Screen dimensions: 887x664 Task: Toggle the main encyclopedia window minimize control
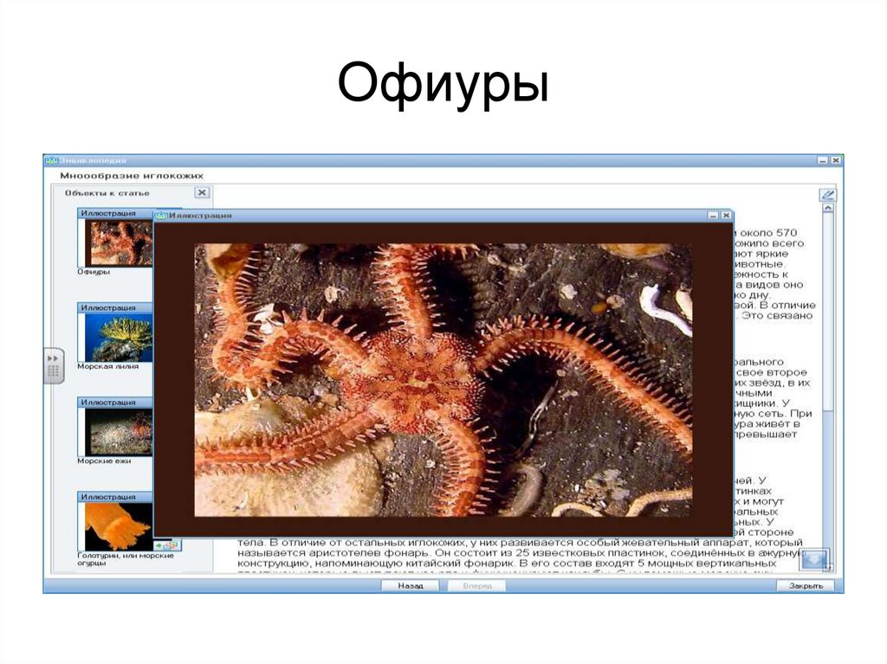coord(820,161)
